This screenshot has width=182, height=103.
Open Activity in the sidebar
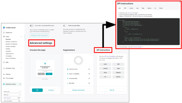point(8,49)
